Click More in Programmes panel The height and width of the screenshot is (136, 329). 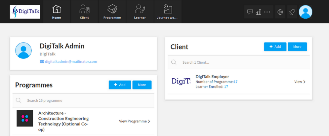click(x=142, y=85)
